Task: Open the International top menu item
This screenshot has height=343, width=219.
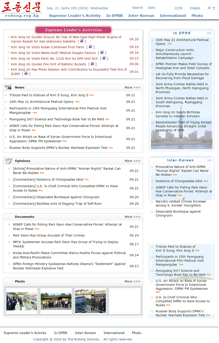Action: (x=173, y=16)
